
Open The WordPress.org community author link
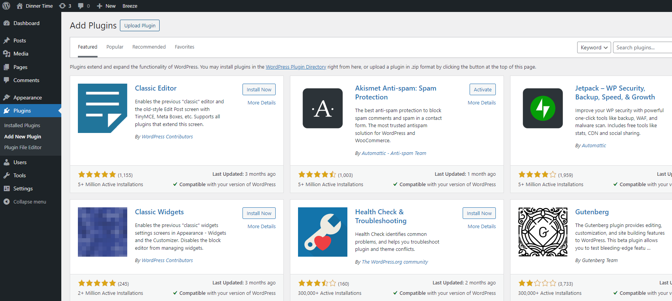pyautogui.click(x=395, y=262)
